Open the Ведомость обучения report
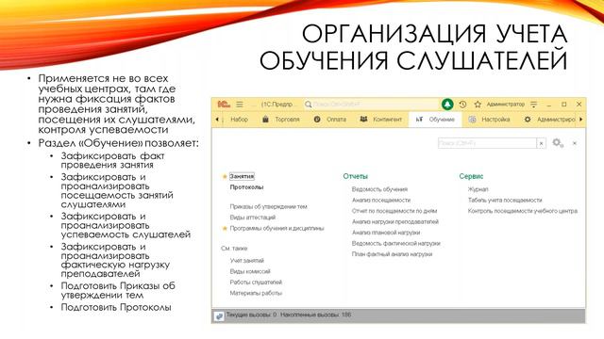The image size is (604, 339). 379,189
